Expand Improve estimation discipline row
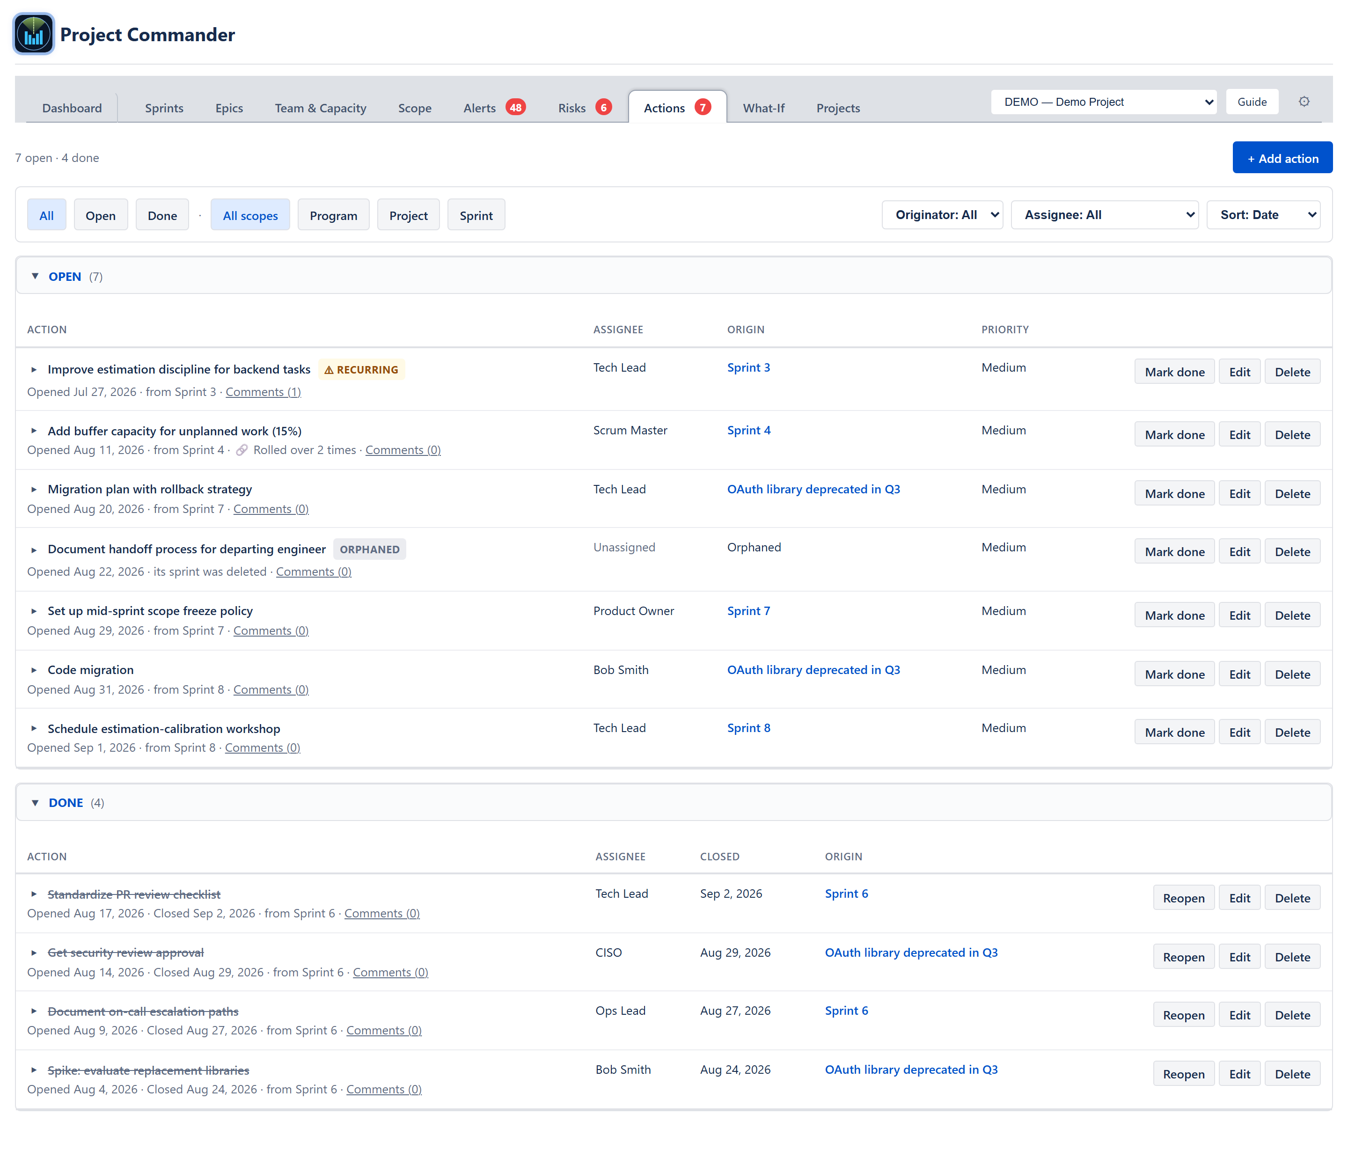Viewport: 1348px width, 1158px height. click(x=34, y=369)
